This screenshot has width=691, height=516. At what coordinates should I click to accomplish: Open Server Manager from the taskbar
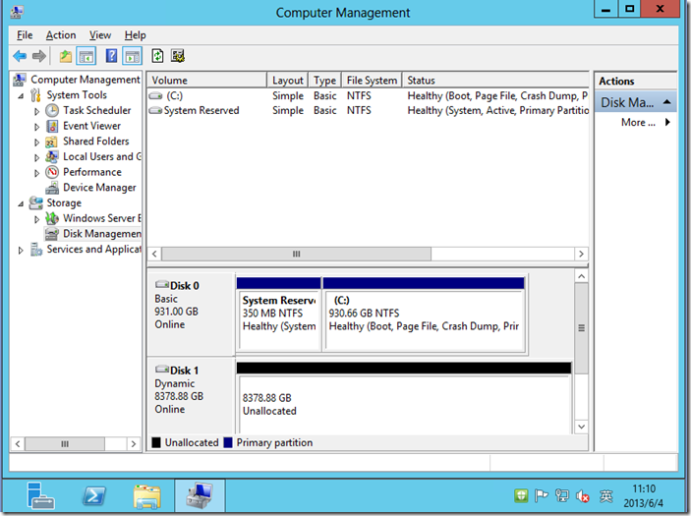pyautogui.click(x=40, y=495)
